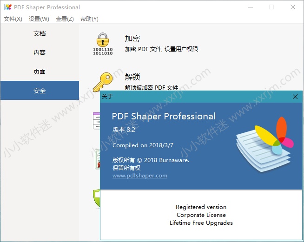Minimize the PDF Shaper Professional window
Image resolution: width=304 pixels, height=242 pixels.
click(251, 7)
